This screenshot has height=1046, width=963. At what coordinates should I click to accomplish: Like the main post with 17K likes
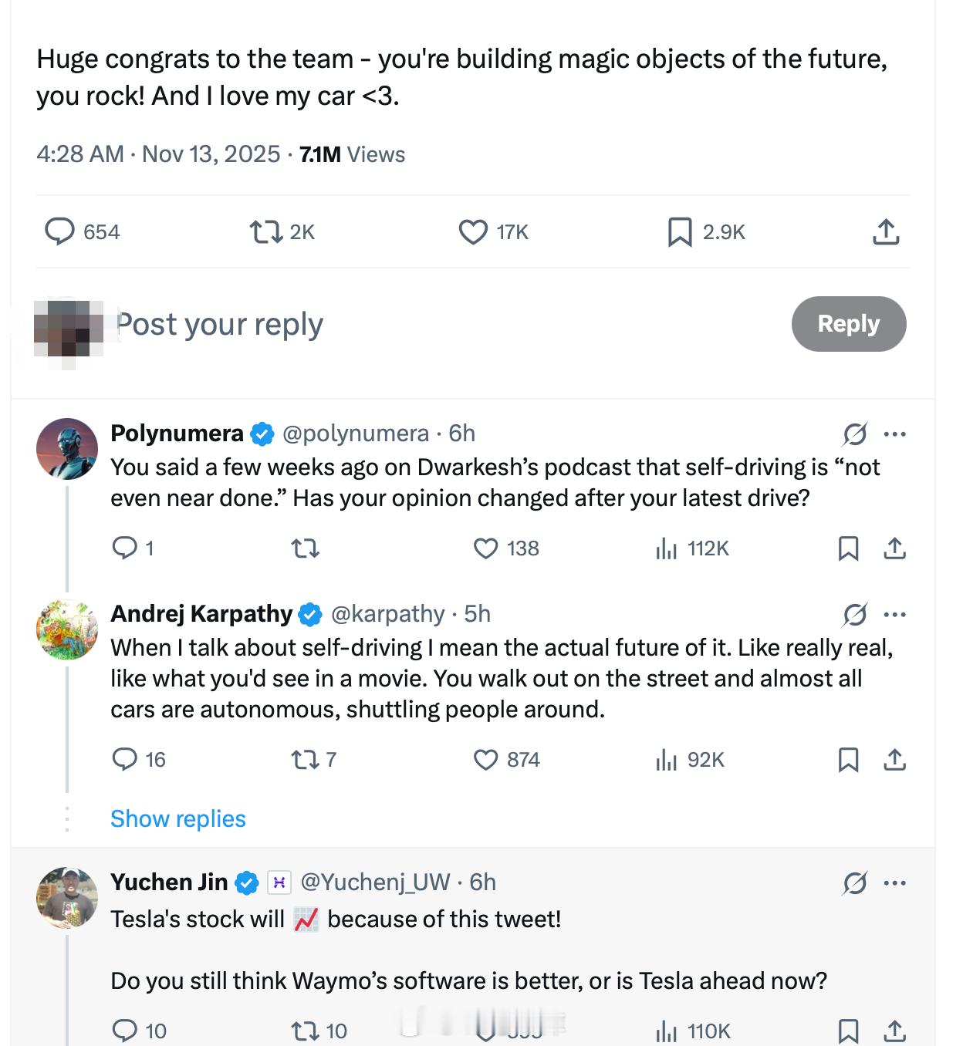coord(473,231)
